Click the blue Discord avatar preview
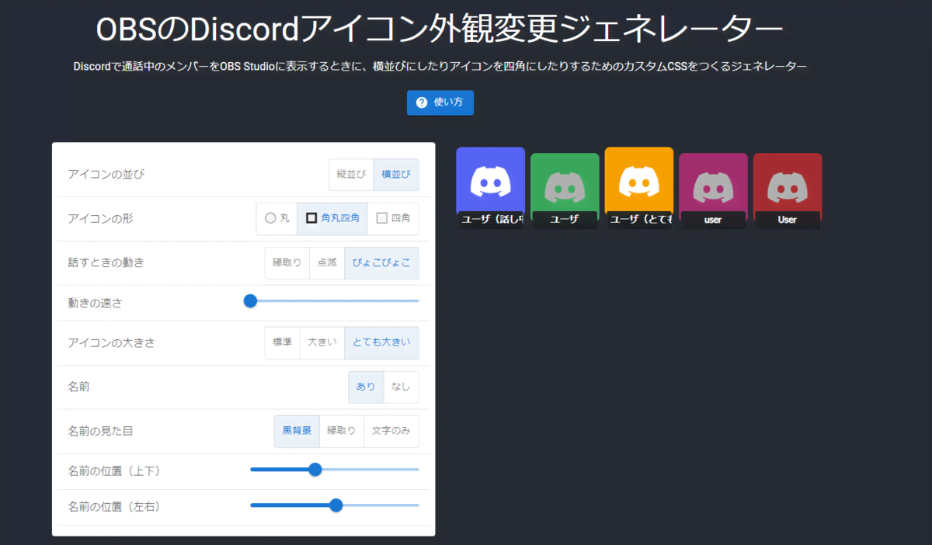The width and height of the screenshot is (932, 545). pos(490,180)
